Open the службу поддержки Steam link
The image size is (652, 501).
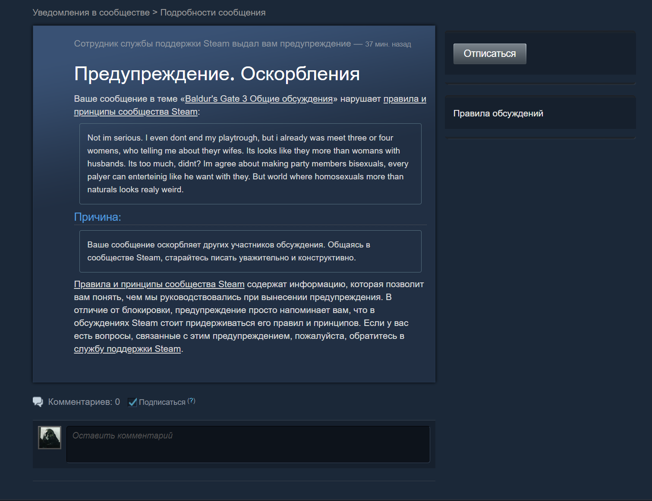tap(127, 349)
